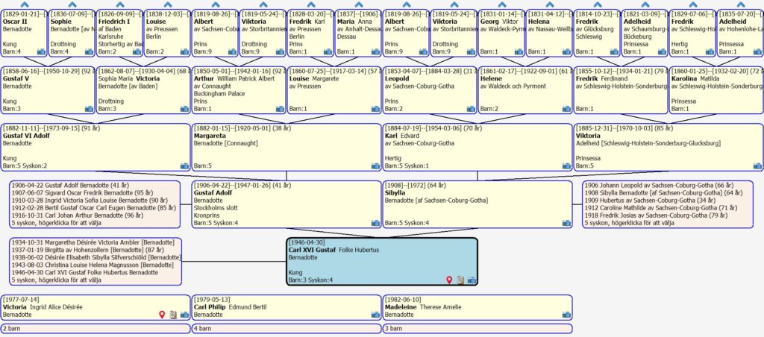Screen dimensions: 764x337
Task: Select sibling Bertil Gustaf Oscar Carl Eugen
Action: point(93,208)
